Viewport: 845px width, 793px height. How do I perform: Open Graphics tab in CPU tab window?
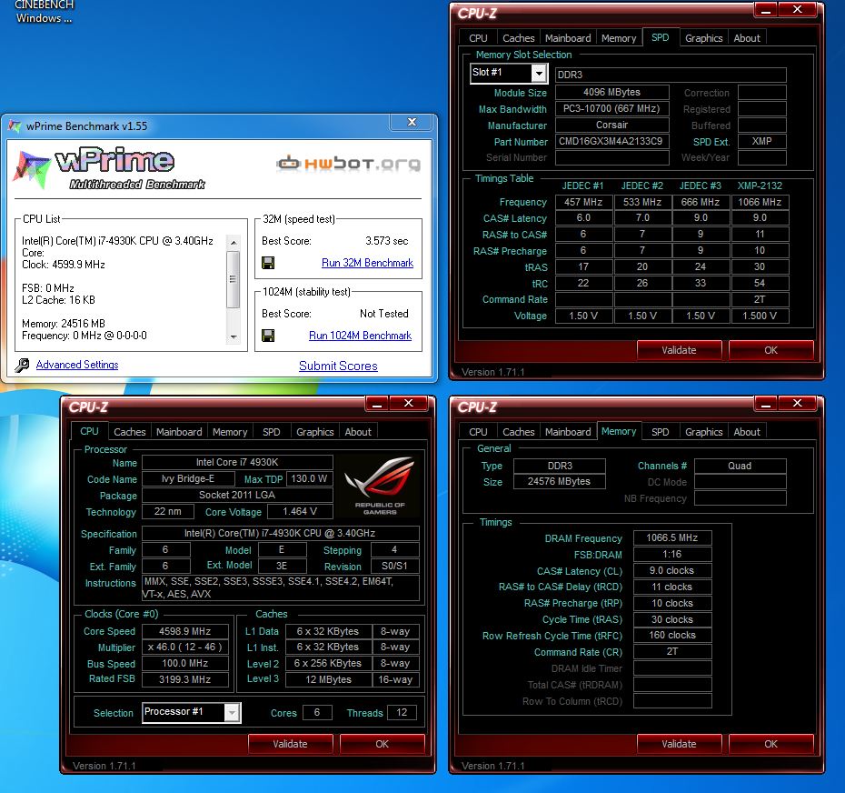click(314, 432)
